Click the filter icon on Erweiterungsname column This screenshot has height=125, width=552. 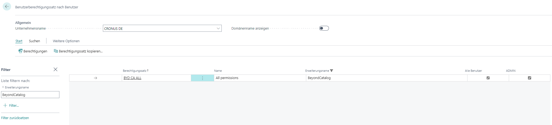point(332,71)
